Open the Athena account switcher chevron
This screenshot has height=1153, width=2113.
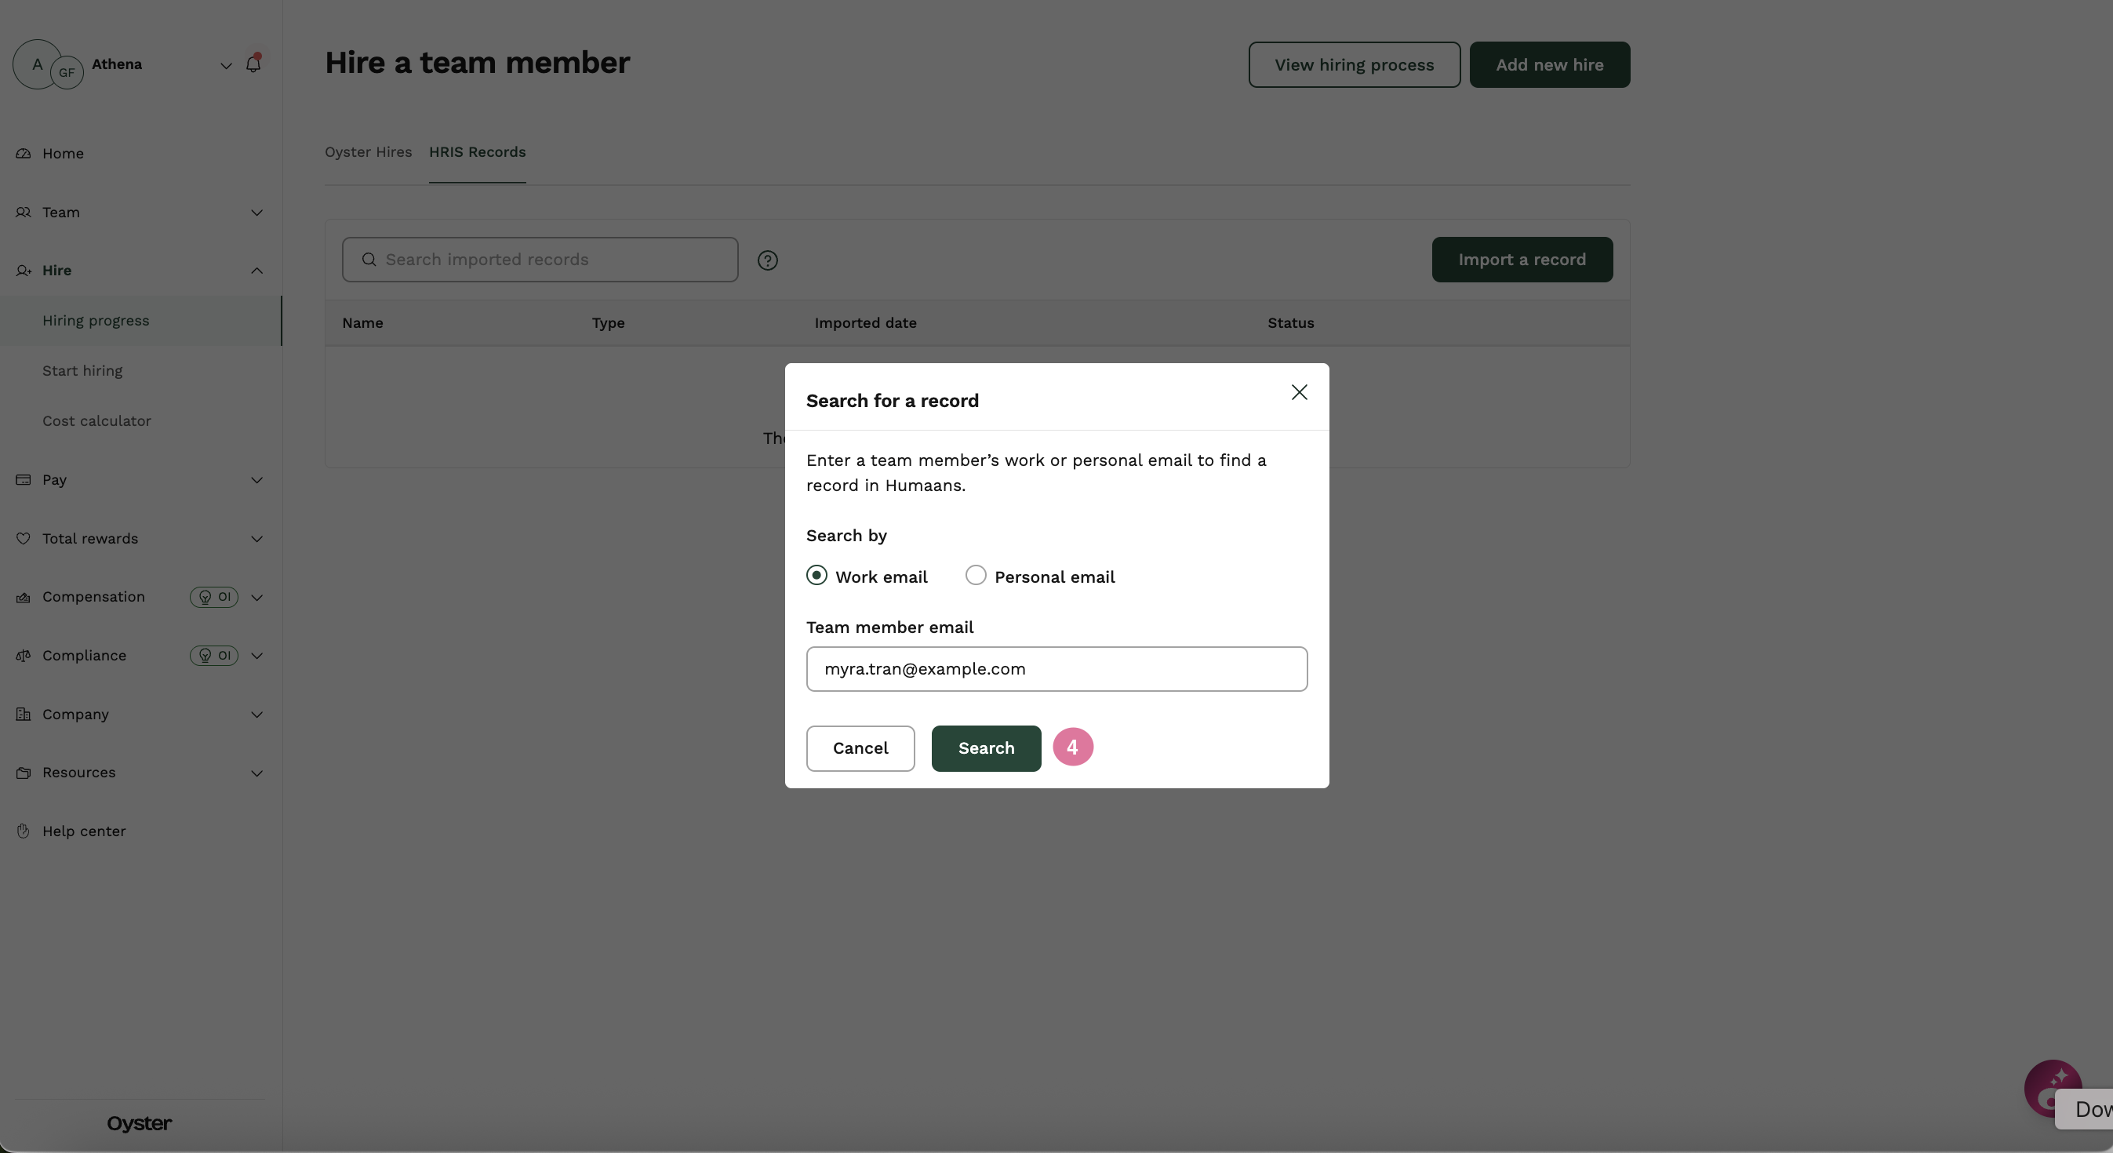(226, 66)
